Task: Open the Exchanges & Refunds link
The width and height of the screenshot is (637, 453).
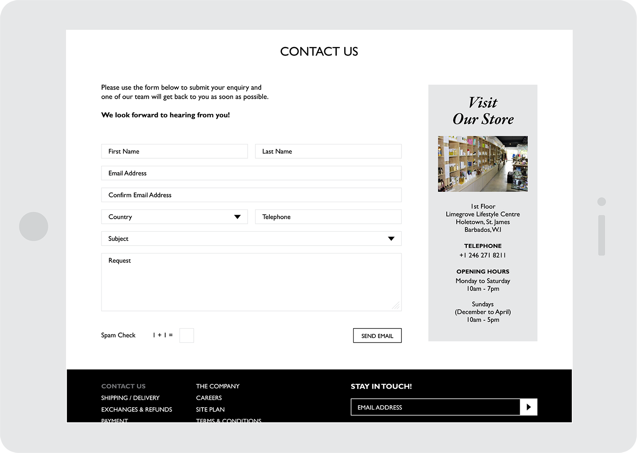Action: pos(136,410)
